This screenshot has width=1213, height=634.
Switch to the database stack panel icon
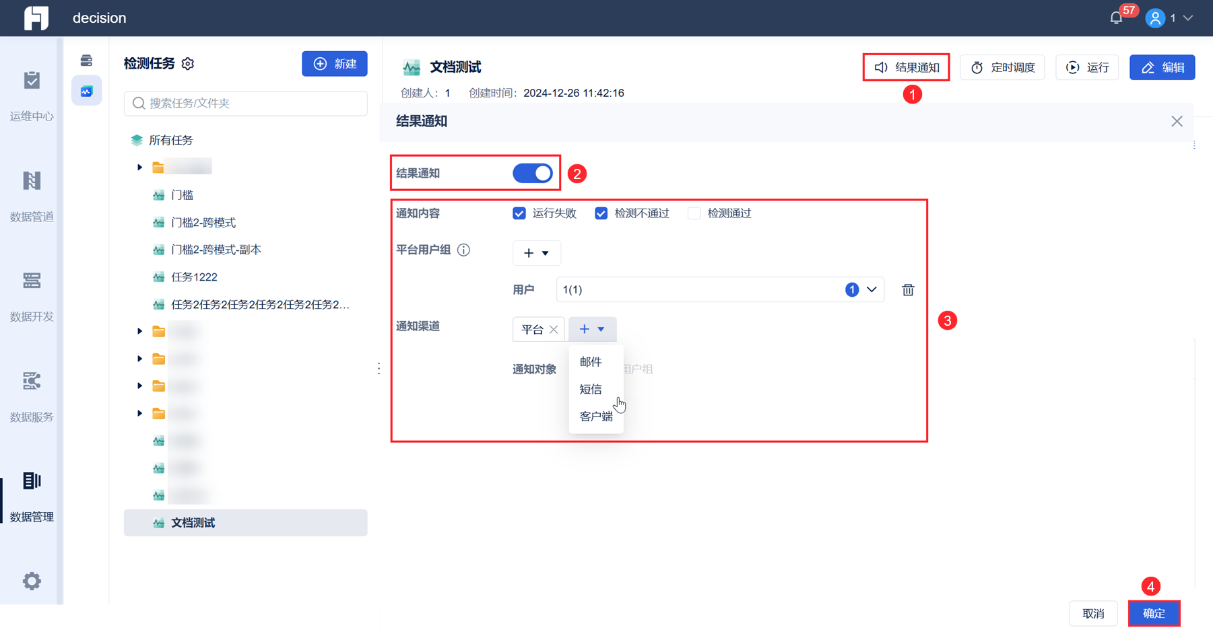pyautogui.click(x=87, y=61)
